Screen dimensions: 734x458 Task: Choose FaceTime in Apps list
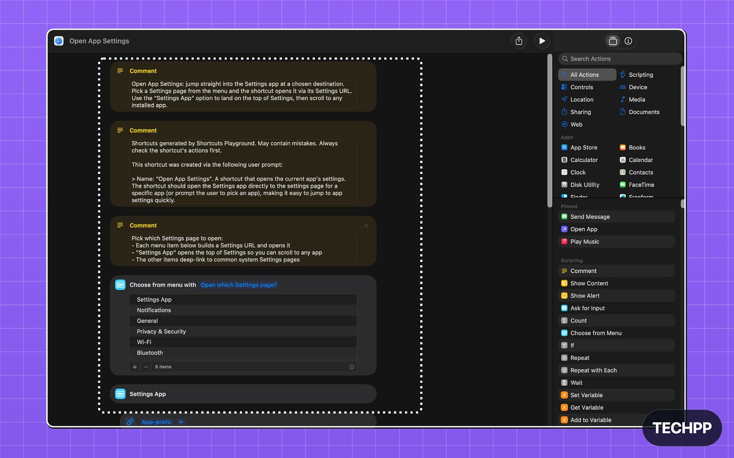click(637, 185)
